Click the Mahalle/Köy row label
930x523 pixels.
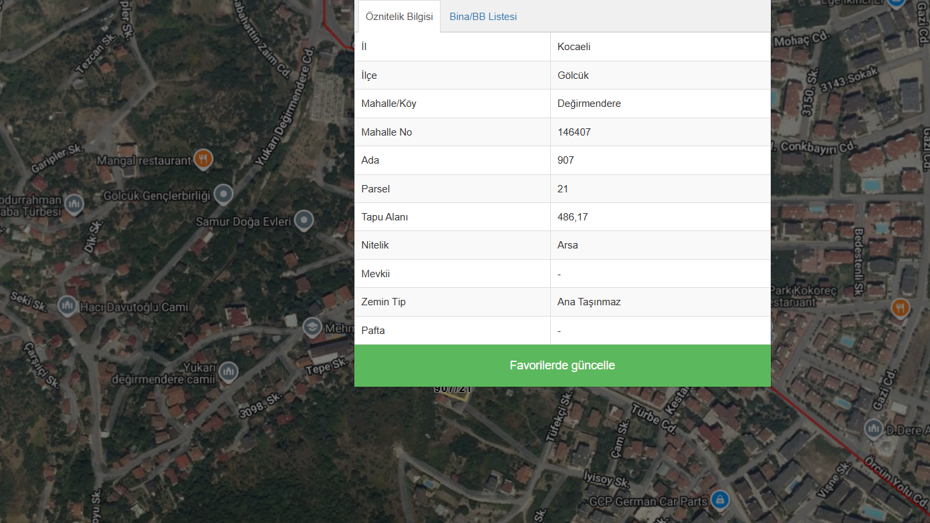coord(388,104)
